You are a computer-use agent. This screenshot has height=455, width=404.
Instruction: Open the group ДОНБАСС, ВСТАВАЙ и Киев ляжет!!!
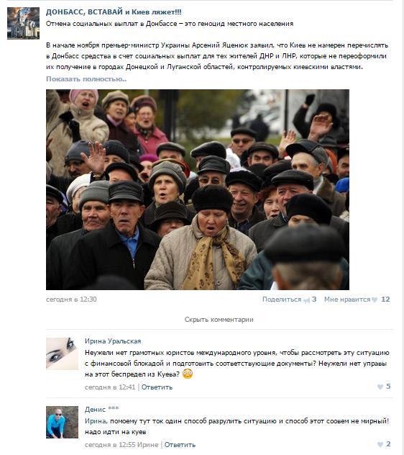pos(114,12)
